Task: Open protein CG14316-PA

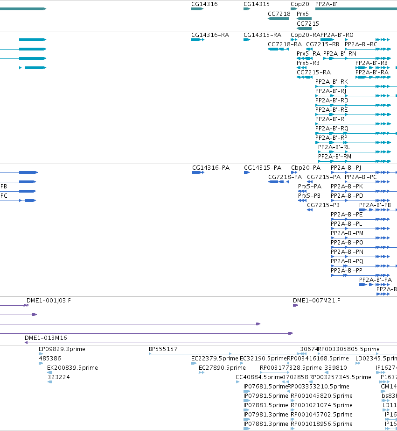Action: point(211,168)
